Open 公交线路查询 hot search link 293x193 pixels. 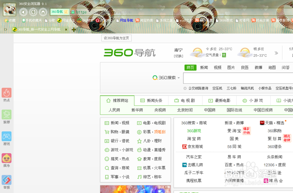click(198, 88)
